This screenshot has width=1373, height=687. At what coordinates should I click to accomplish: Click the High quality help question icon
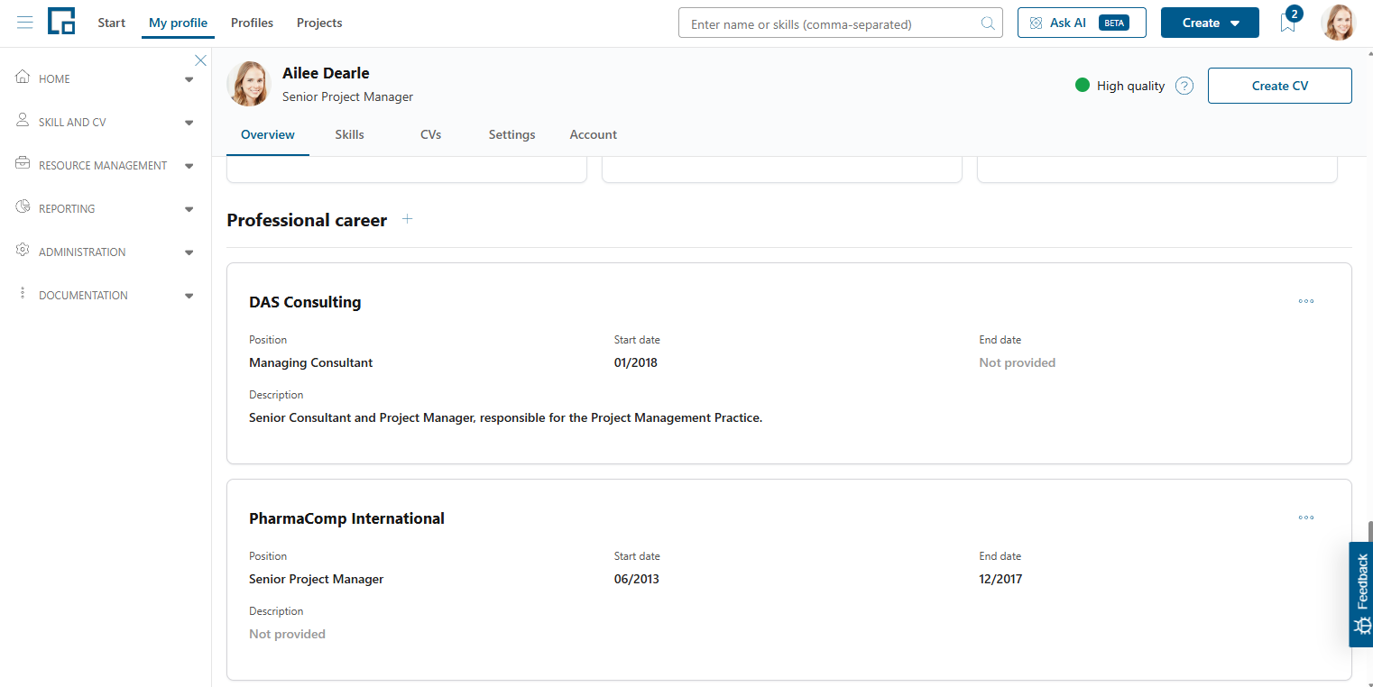1184,86
